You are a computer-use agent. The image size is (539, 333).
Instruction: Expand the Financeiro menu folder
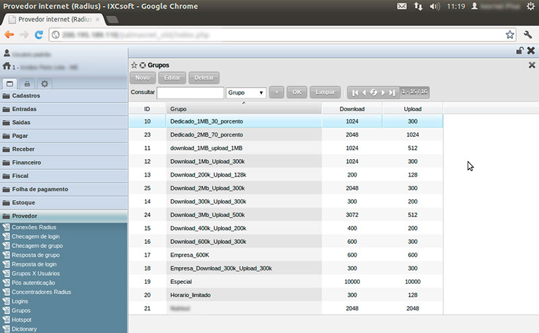[x=63, y=162]
